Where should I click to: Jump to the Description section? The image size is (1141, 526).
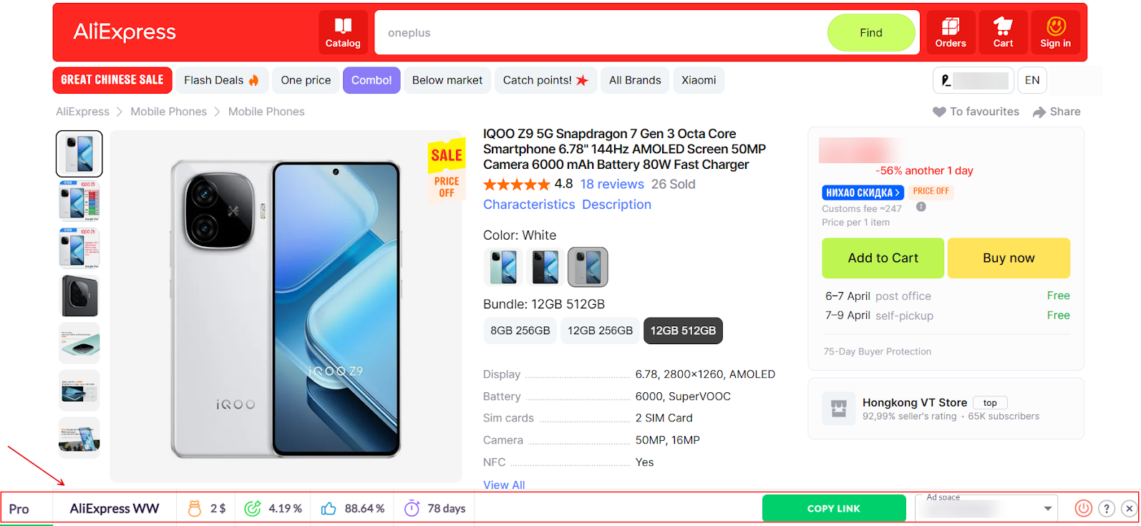[616, 205]
